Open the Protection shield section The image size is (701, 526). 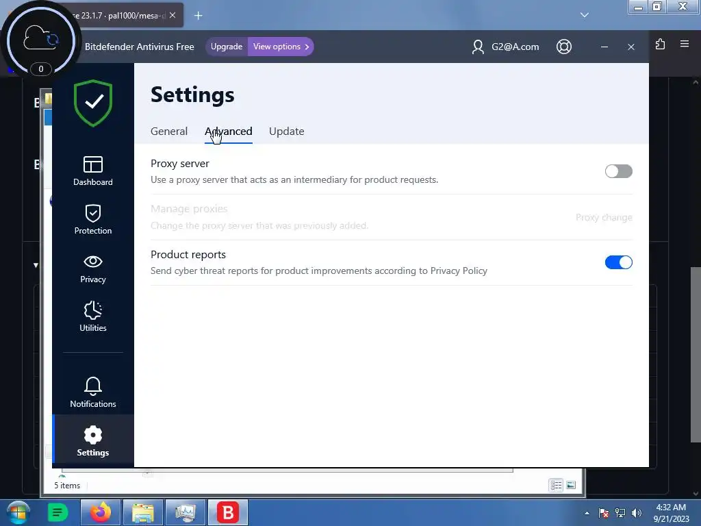click(x=93, y=219)
